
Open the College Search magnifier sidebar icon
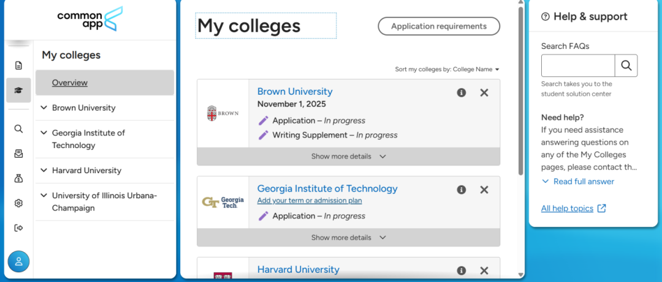pyautogui.click(x=18, y=128)
